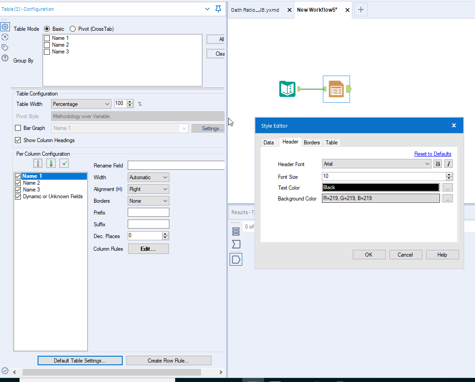Switch to the Borders tab in Style Editor
Viewport: 475px width, 382px height.
[312, 142]
